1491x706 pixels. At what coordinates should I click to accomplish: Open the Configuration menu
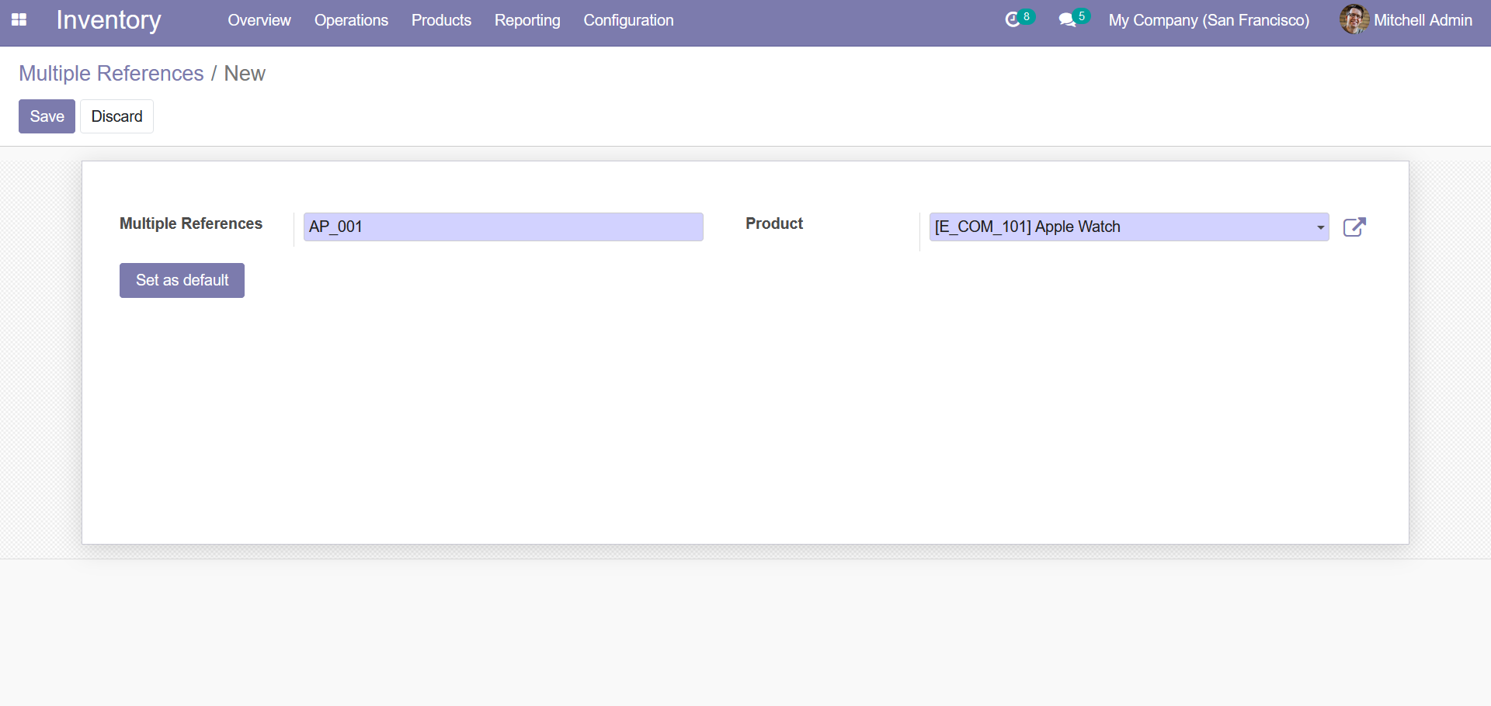point(628,20)
